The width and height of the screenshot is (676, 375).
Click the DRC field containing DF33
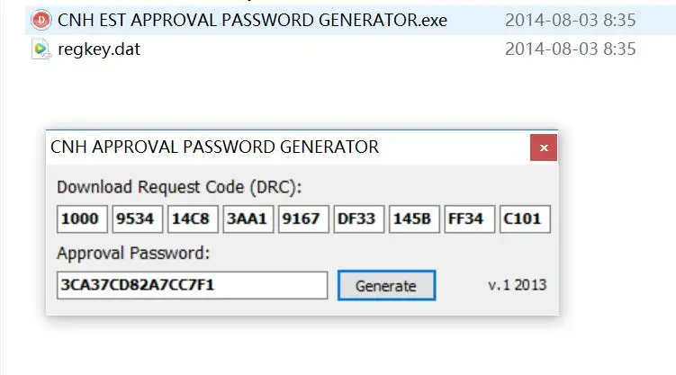click(358, 219)
